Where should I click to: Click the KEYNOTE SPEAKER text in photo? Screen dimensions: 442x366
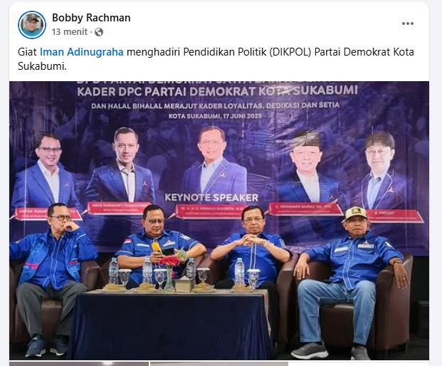(x=211, y=197)
